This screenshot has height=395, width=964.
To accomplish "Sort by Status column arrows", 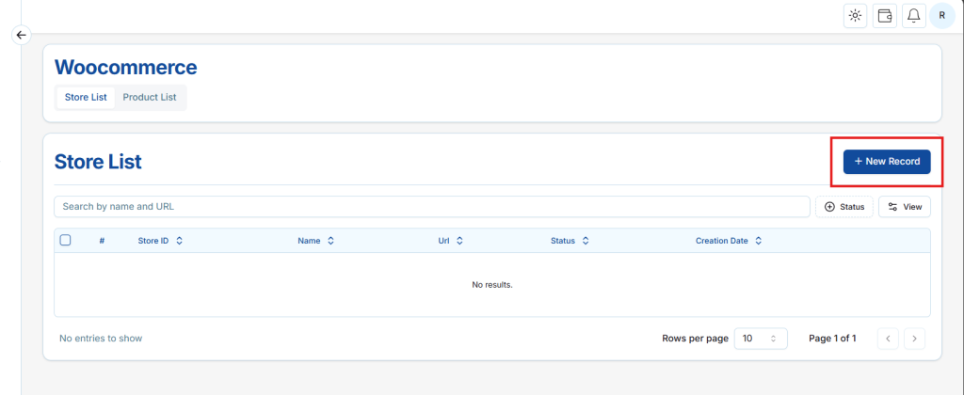I will click(585, 241).
